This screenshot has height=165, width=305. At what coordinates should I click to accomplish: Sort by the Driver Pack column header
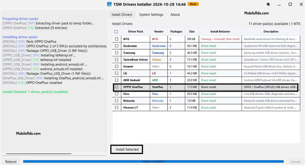click(136, 32)
